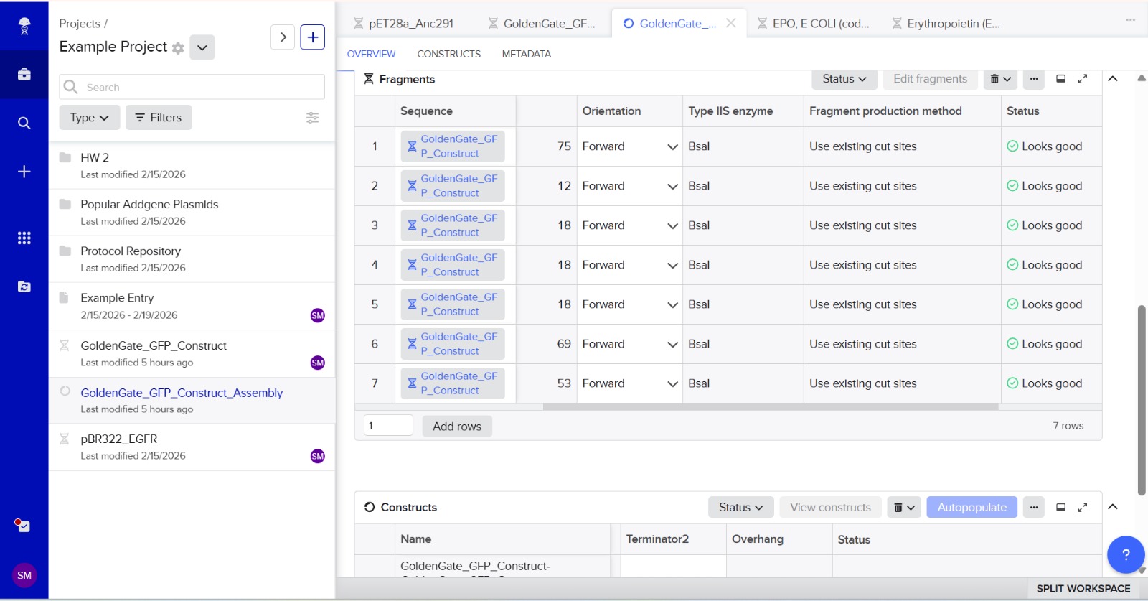The height and width of the screenshot is (601, 1148).
Task: Click the Autopopulate button
Action: [x=971, y=507]
